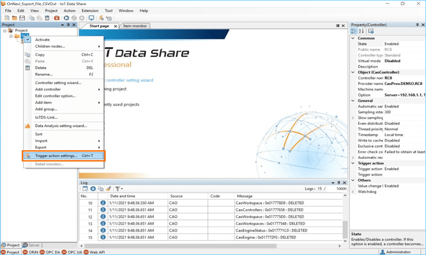Expand the Slow sampling property
The width and height of the screenshot is (426, 255).
click(353, 118)
